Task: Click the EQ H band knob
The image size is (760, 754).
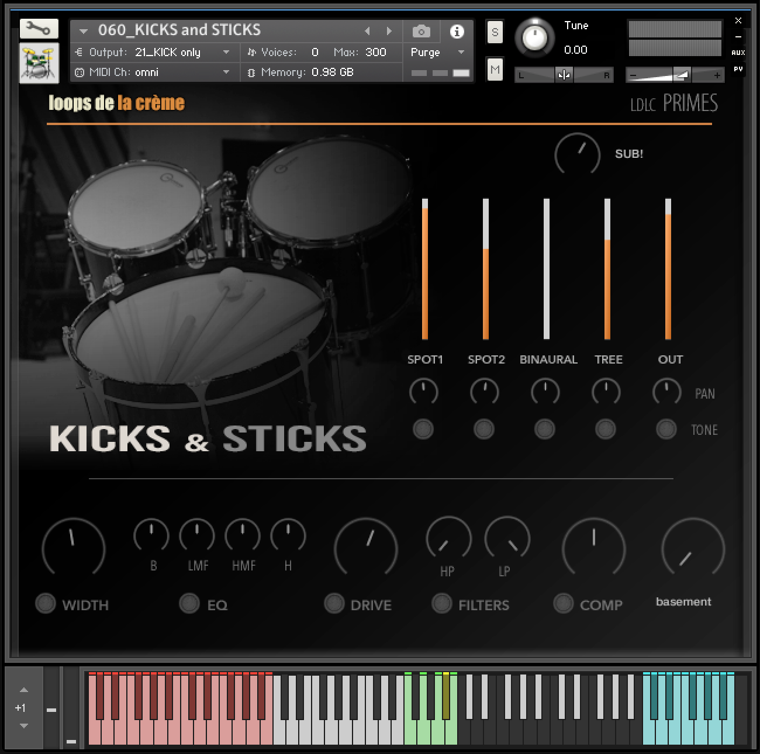Action: [288, 535]
